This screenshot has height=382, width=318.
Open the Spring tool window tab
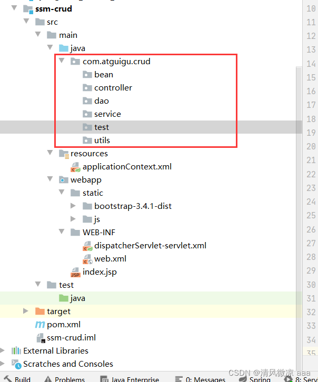(255, 379)
